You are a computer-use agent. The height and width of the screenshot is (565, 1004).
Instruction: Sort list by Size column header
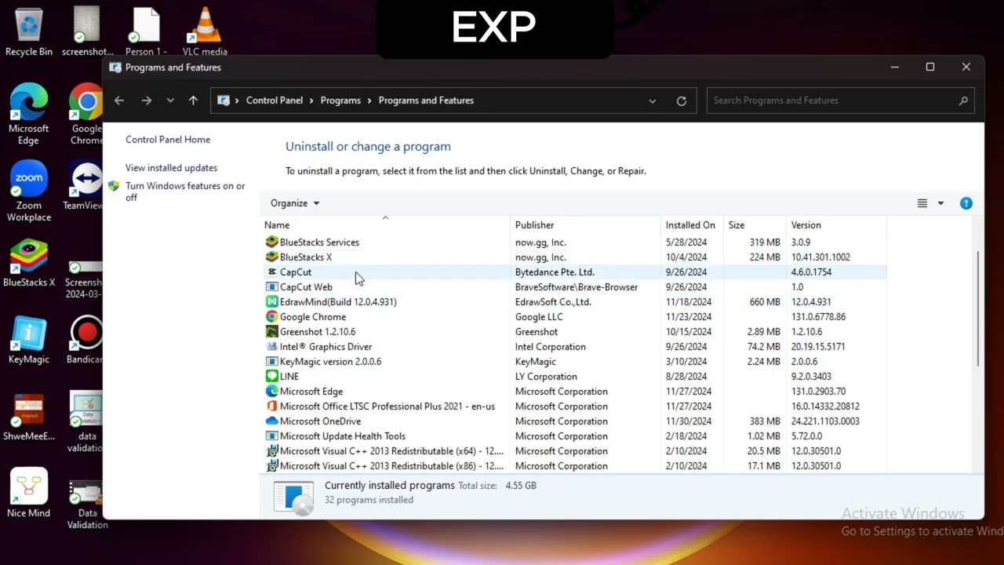coord(755,225)
